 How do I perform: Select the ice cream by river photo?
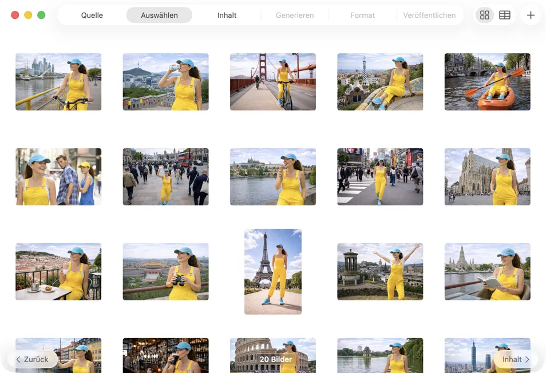[273, 177]
